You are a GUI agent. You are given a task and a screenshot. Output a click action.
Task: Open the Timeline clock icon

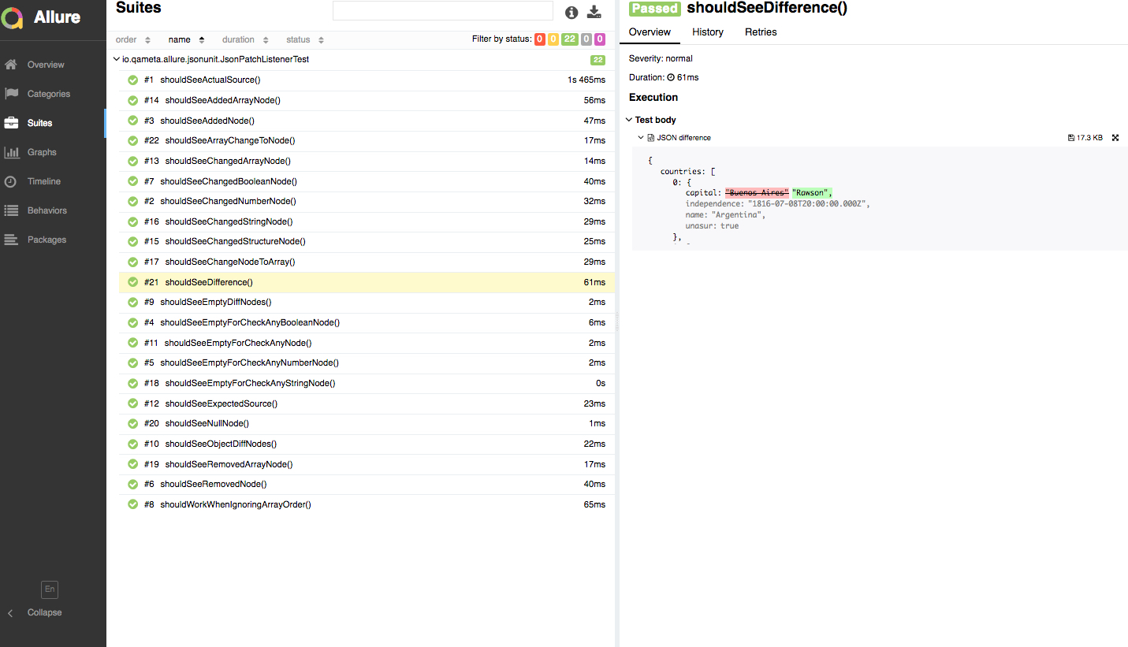click(11, 181)
